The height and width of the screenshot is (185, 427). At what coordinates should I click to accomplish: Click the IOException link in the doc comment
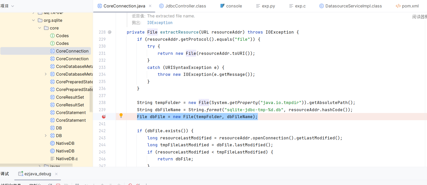coord(160,23)
